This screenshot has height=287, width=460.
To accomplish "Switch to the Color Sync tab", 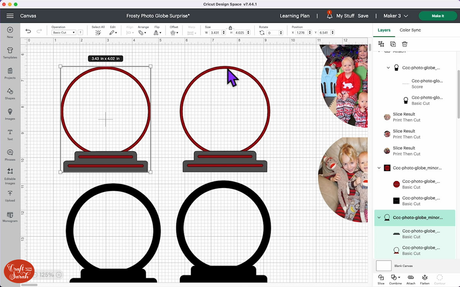I will [x=410, y=30].
